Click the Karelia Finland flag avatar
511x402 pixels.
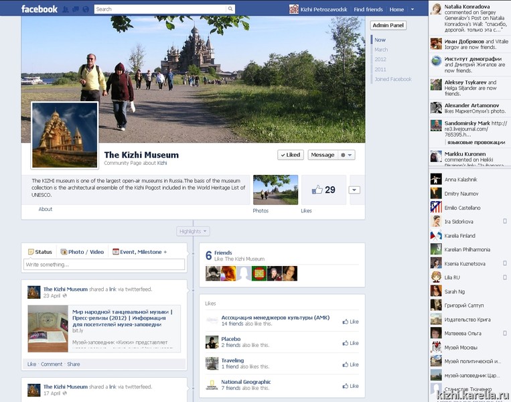436,235
